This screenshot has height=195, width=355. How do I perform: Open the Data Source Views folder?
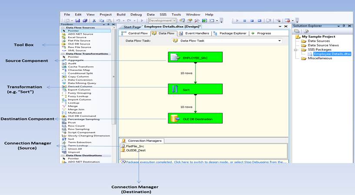(x=323, y=45)
